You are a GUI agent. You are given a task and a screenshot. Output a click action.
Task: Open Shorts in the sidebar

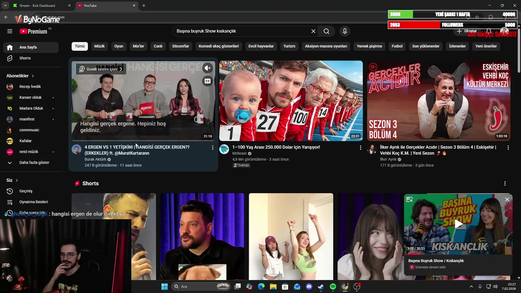tap(31, 58)
